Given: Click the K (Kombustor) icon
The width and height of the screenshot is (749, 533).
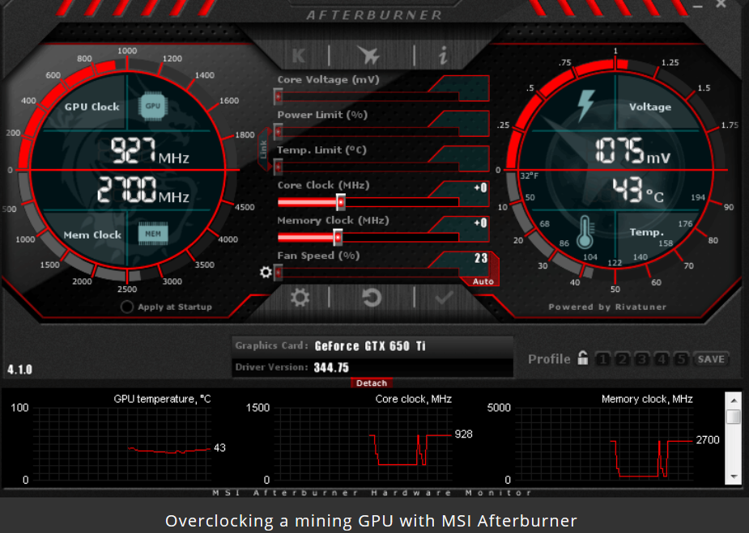Looking at the screenshot, I should click(x=299, y=55).
